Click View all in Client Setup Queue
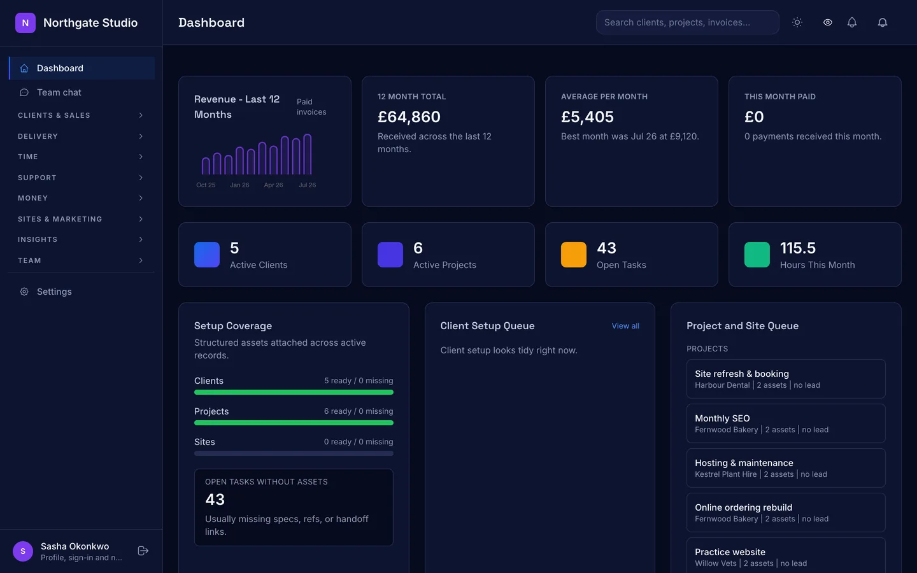Screen dimensions: 917x573 pyautogui.click(x=625, y=326)
